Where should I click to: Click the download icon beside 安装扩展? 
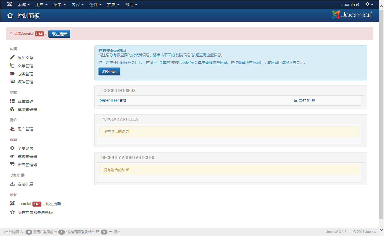(12, 184)
